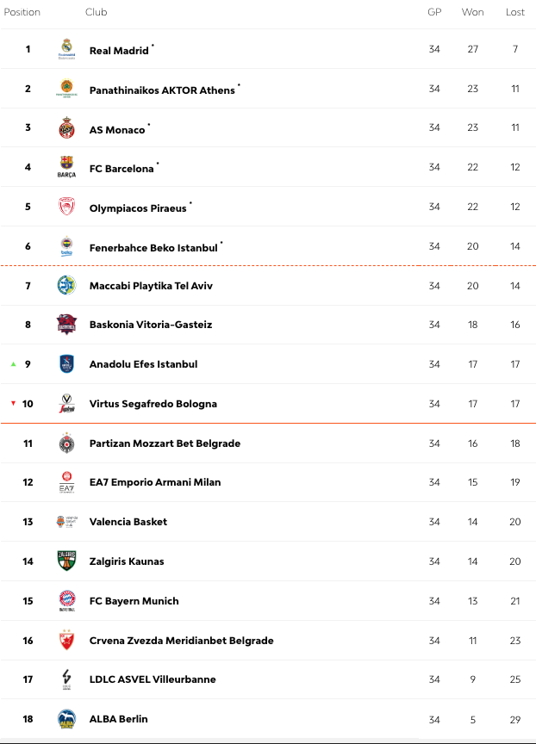
Task: Click the Panathinaikos AKTOR Athens logo
Action: point(68,88)
